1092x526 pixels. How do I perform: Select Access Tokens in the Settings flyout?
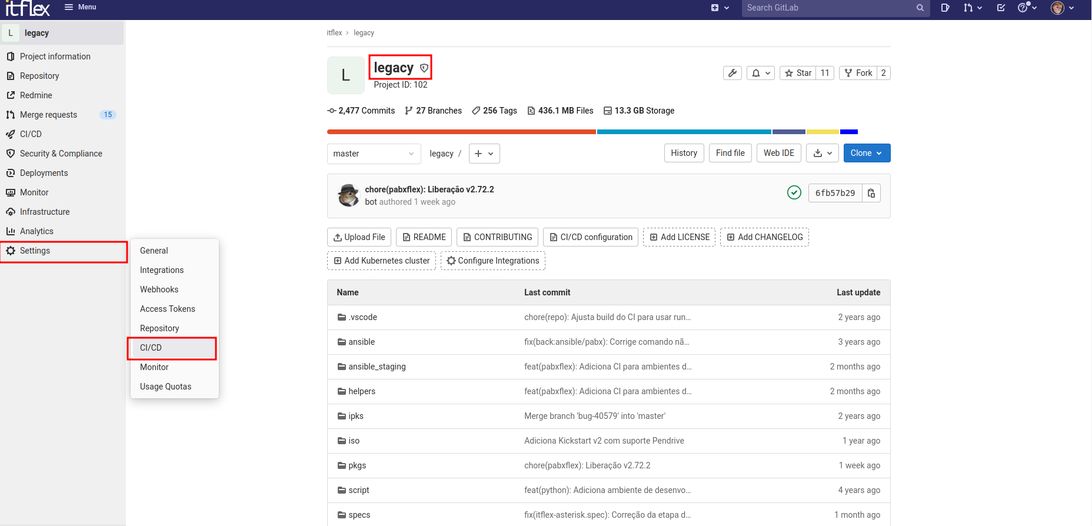coord(175,309)
